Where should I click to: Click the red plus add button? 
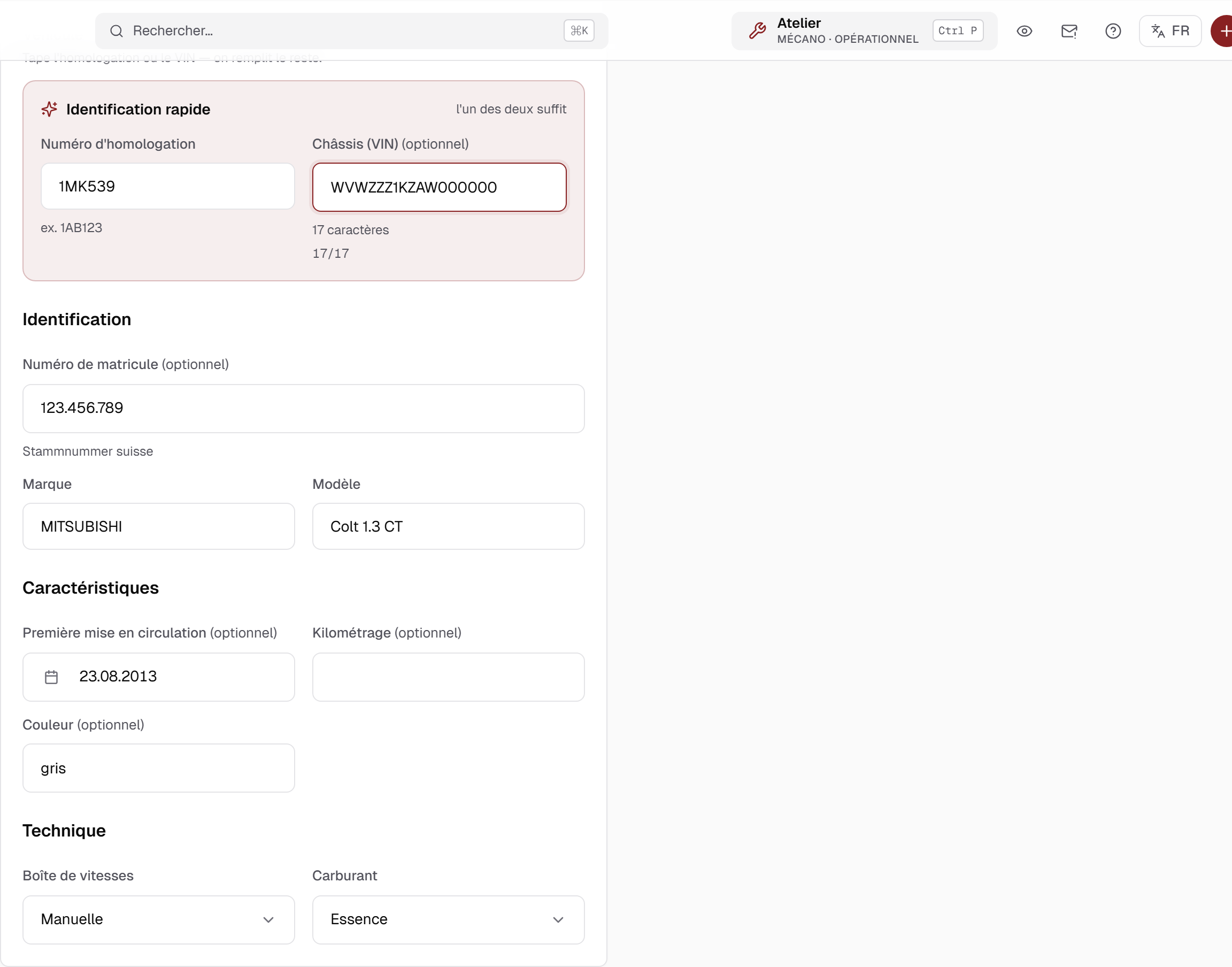(1222, 31)
